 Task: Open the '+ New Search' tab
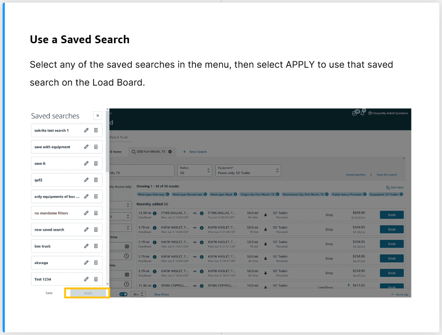point(195,152)
